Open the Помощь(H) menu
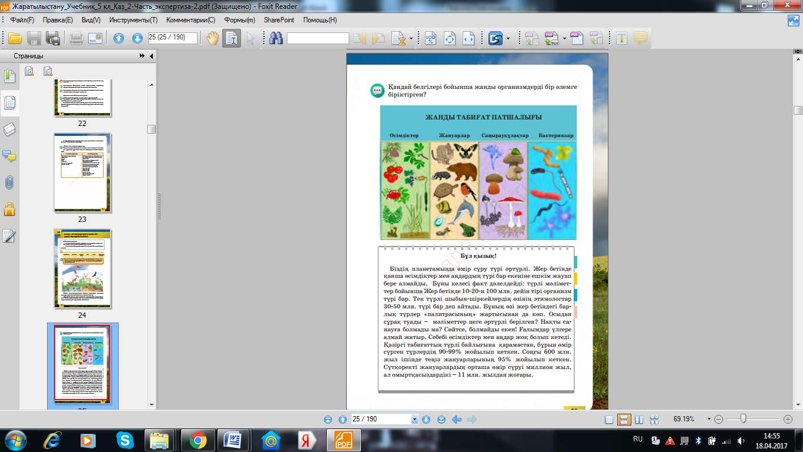 [320, 20]
